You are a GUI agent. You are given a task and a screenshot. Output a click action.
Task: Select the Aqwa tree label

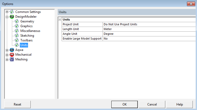[19, 50]
